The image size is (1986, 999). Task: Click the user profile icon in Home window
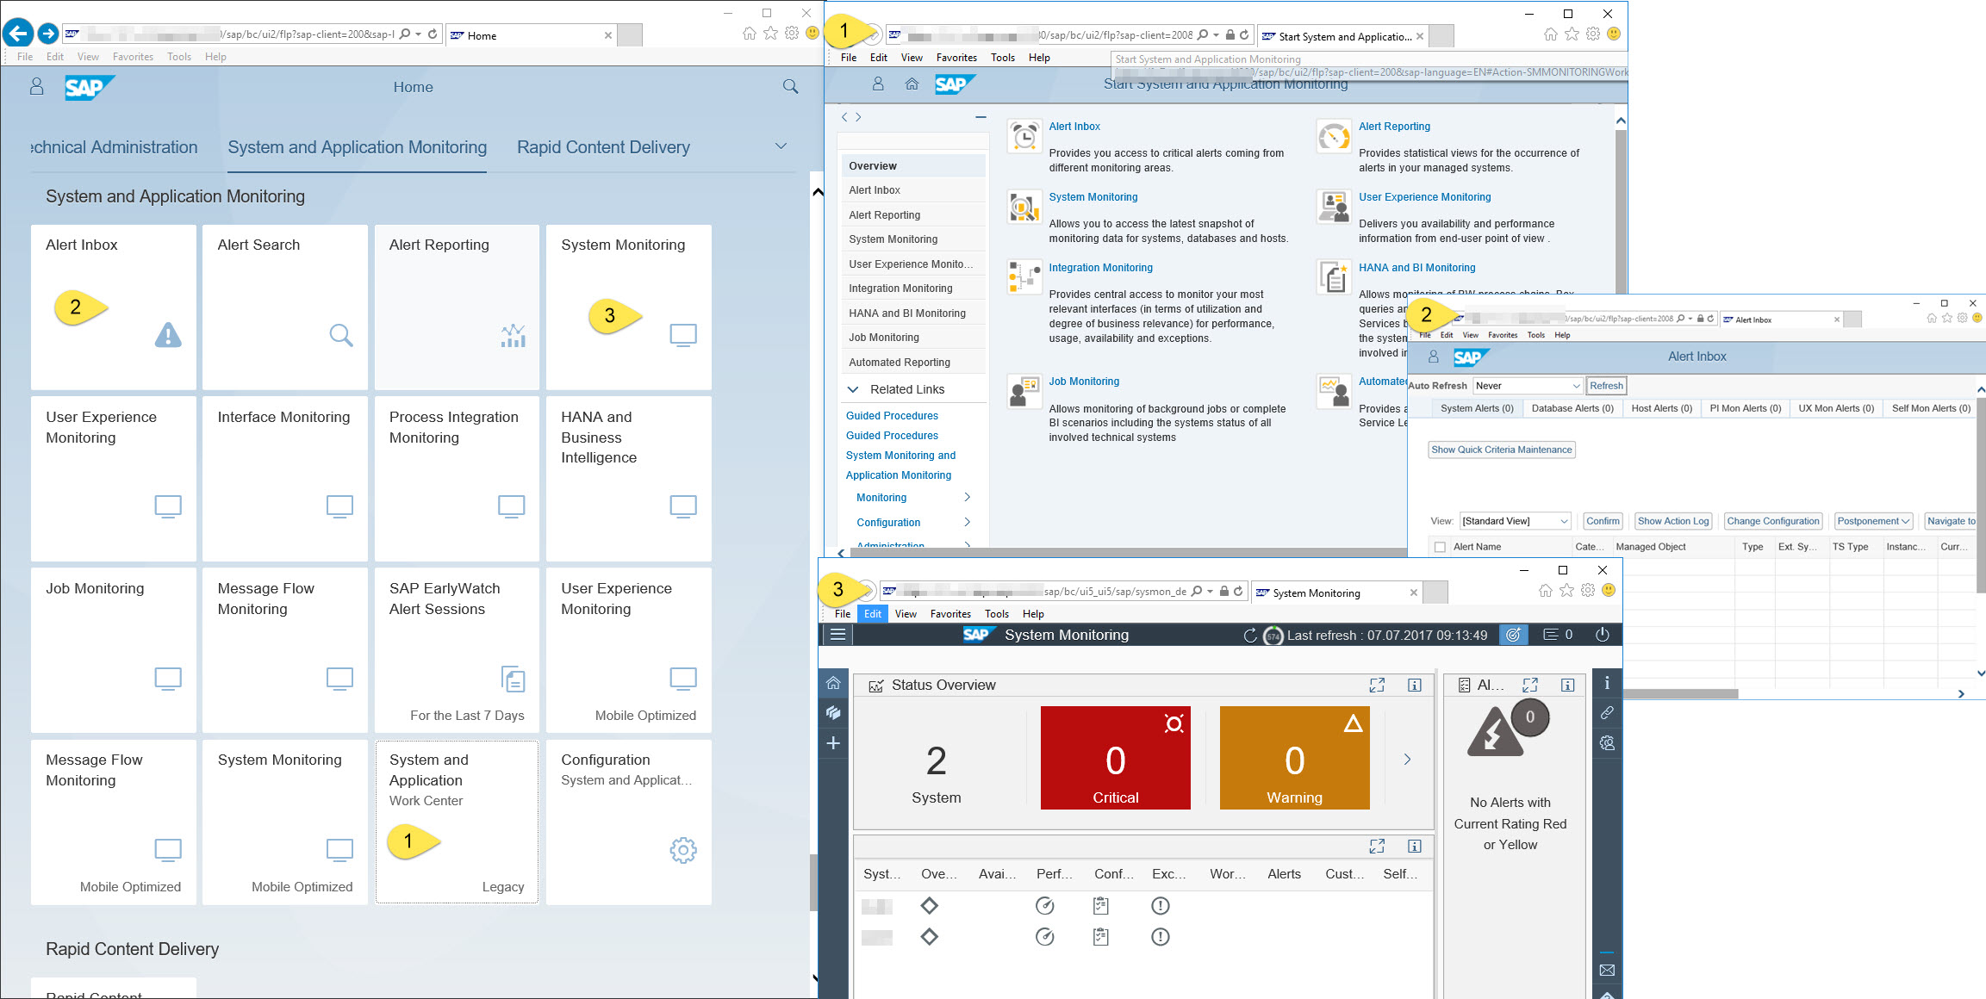[x=37, y=87]
